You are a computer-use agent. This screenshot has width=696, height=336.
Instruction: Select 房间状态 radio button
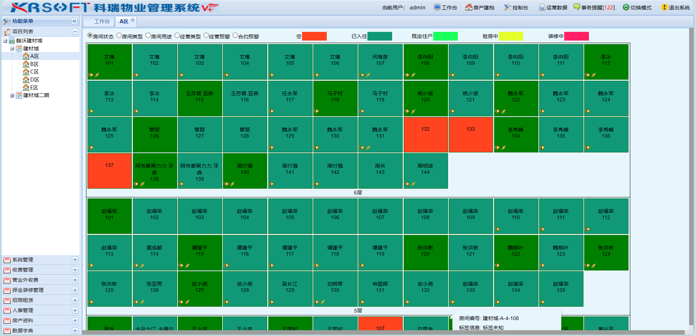90,35
